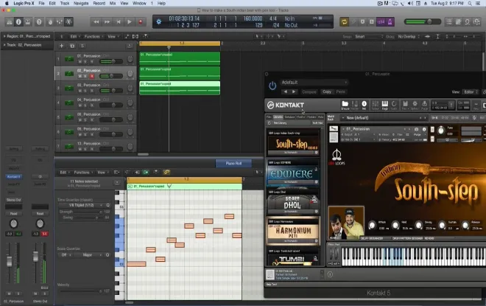Toggle the Kontakt Keyboard icon
486x306 pixels.
(x=384, y=104)
